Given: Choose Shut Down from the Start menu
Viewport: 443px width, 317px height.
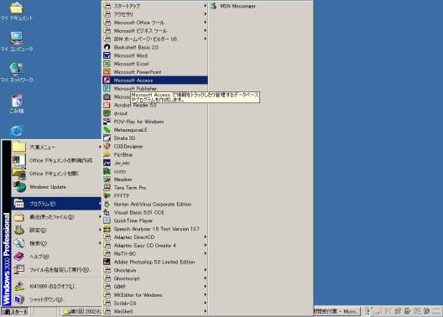Looking at the screenshot, I should (56, 299).
